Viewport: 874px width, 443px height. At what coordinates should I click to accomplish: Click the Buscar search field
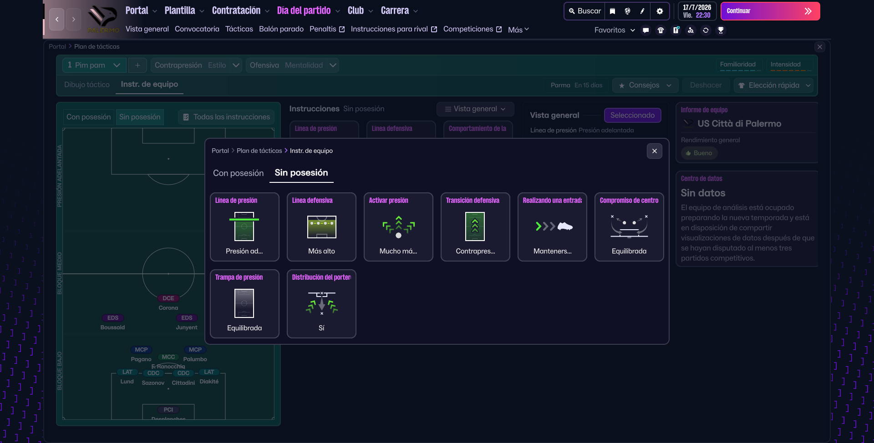[x=585, y=11]
